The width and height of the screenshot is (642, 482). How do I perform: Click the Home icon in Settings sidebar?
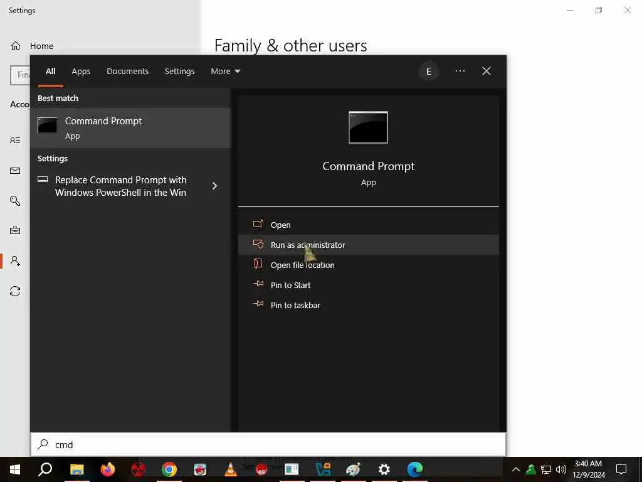(16, 45)
